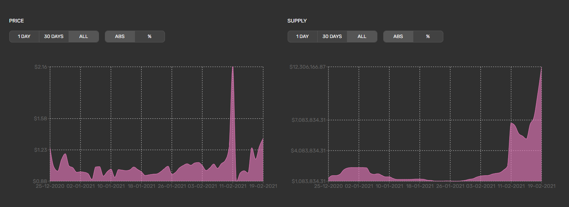The width and height of the screenshot is (569, 207).
Task: Click the $2.16 spike on Price chart
Action: pyautogui.click(x=233, y=68)
